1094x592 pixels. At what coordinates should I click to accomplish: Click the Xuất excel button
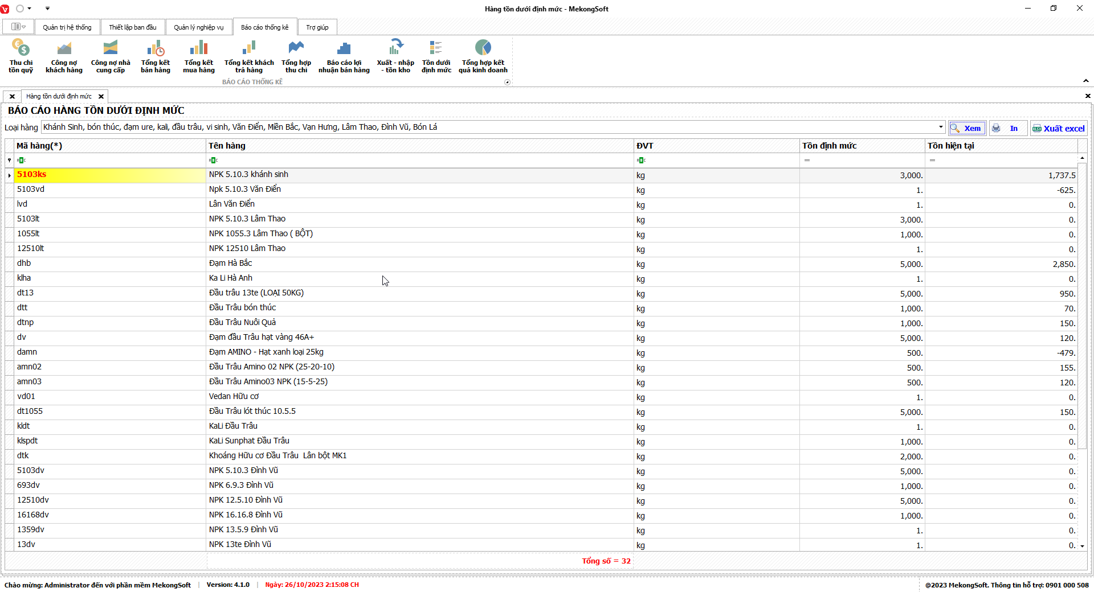coord(1059,128)
